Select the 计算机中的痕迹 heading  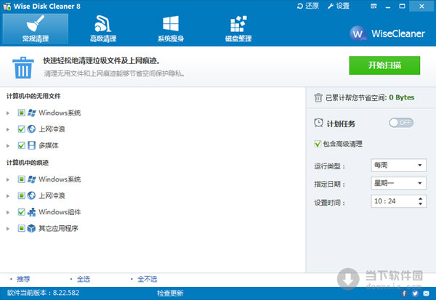pos(28,163)
